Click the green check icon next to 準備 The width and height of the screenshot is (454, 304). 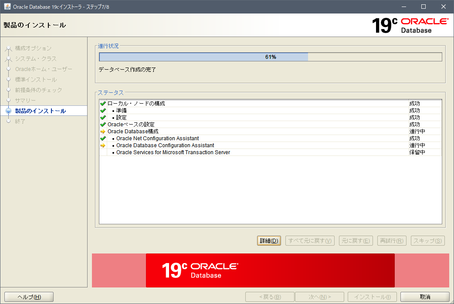[103, 110]
